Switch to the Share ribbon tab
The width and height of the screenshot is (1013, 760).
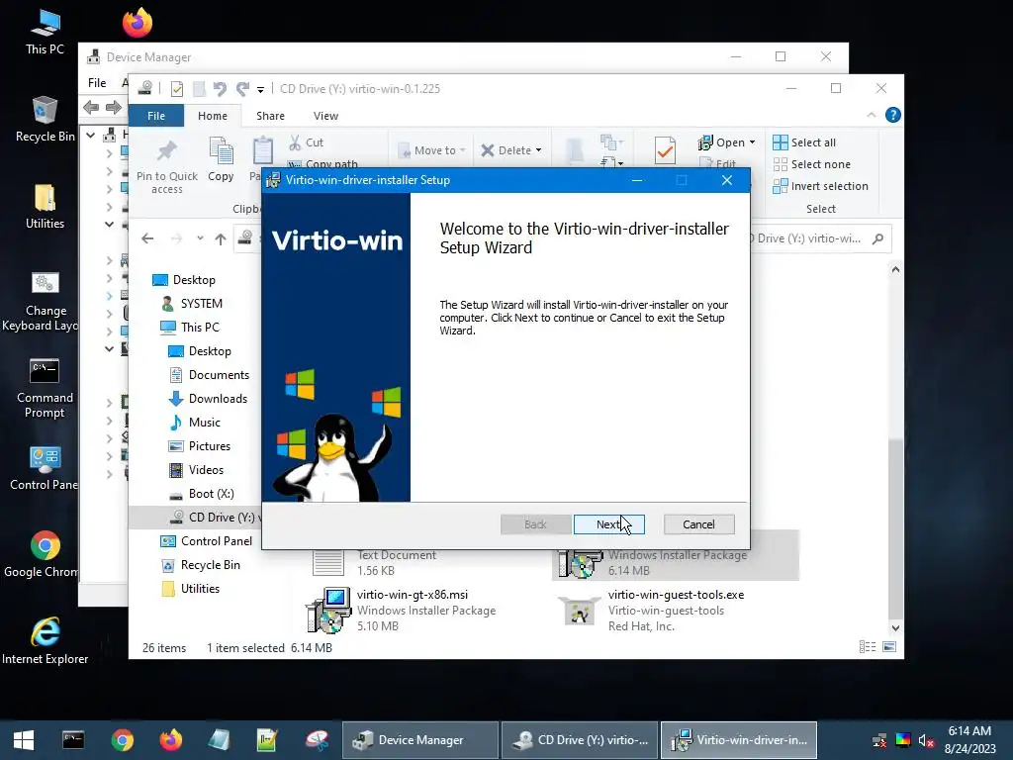pyautogui.click(x=270, y=116)
